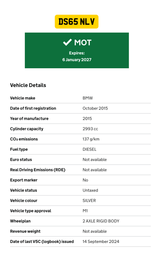Select the Vehicle Details heading
The height and width of the screenshot is (257, 162).
click(x=28, y=85)
